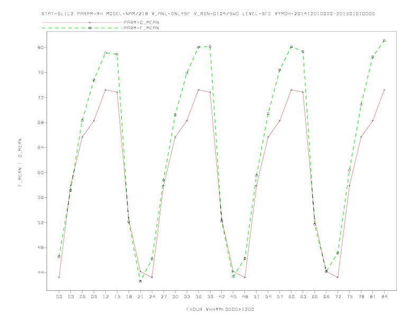
Task: Click the y-axis value 52
Action: (x=40, y=223)
